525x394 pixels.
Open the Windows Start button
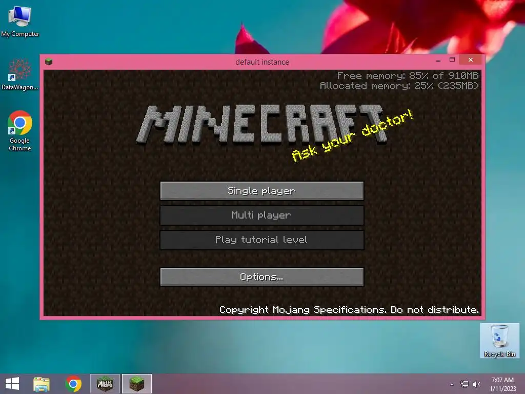pos(12,384)
